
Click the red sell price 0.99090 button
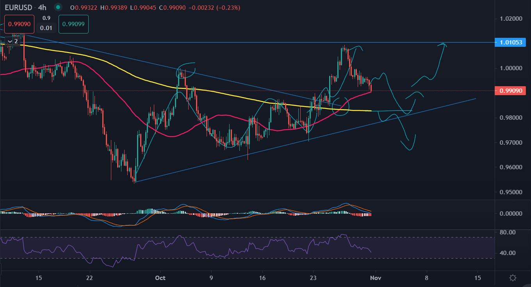pos(19,24)
